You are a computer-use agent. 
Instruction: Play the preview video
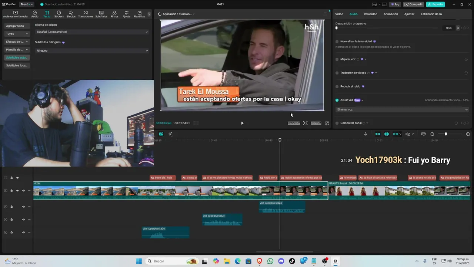tap(242, 123)
